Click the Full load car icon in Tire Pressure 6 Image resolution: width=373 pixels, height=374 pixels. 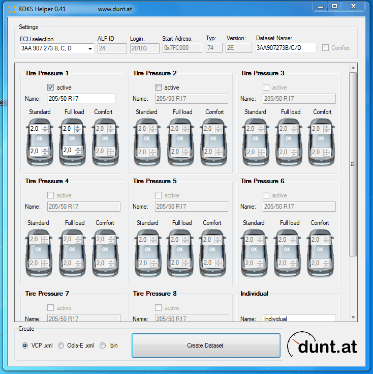[x=287, y=253]
